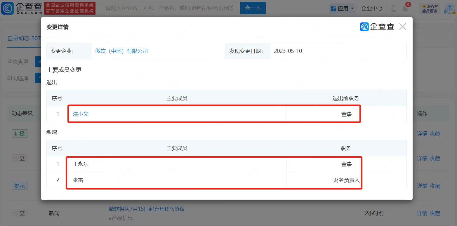
Task: Select the 变更详情 dialog title
Action: click(x=58, y=27)
